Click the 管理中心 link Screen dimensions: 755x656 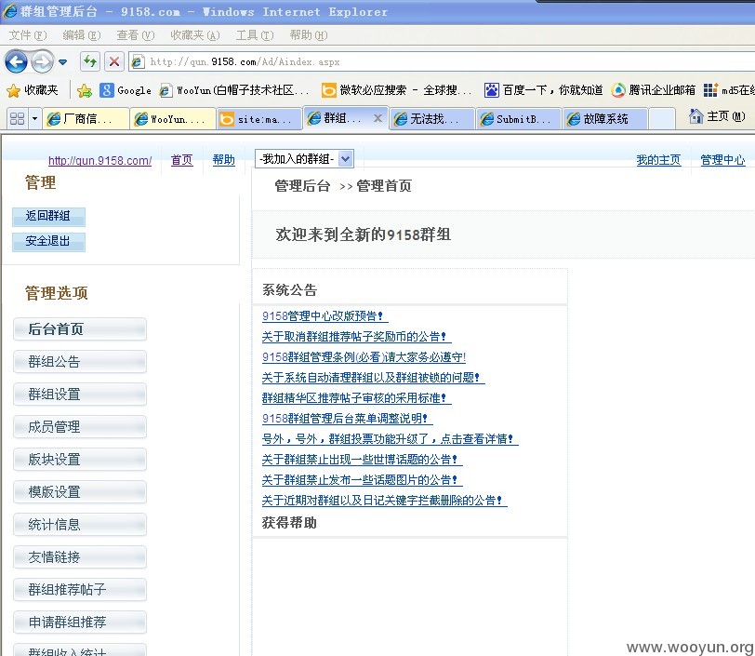pyautogui.click(x=722, y=160)
